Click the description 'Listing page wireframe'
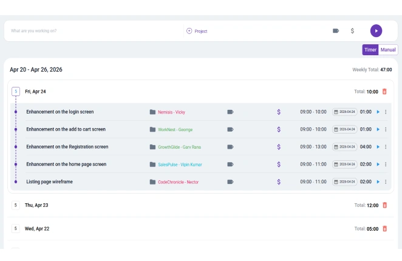 point(49,181)
